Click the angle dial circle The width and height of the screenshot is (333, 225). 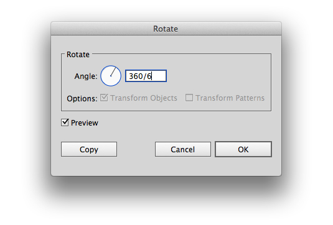pos(111,76)
